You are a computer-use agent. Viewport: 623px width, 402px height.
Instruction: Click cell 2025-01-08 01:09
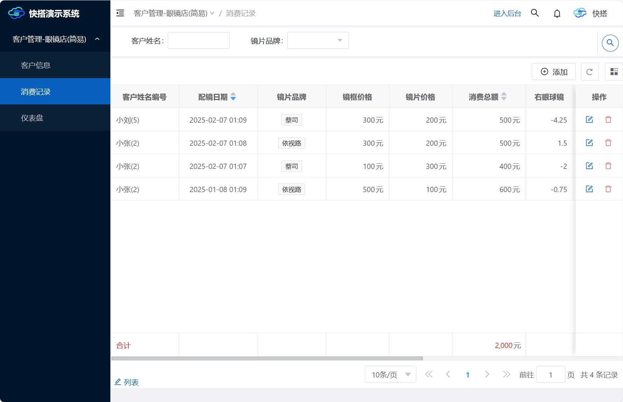coord(218,189)
